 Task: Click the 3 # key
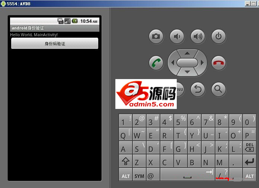[153, 120]
